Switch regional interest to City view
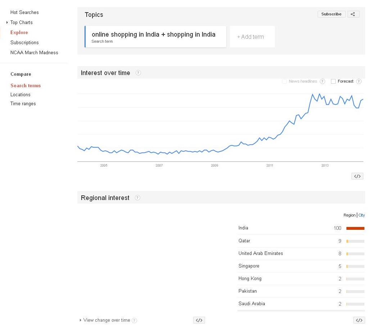386x330 pixels. tap(362, 215)
